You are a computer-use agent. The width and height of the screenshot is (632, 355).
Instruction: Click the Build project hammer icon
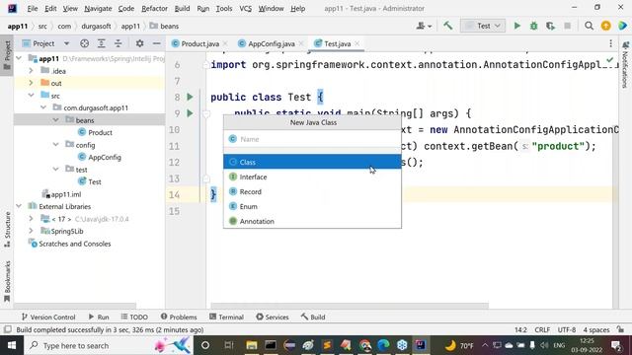pyautogui.click(x=447, y=26)
